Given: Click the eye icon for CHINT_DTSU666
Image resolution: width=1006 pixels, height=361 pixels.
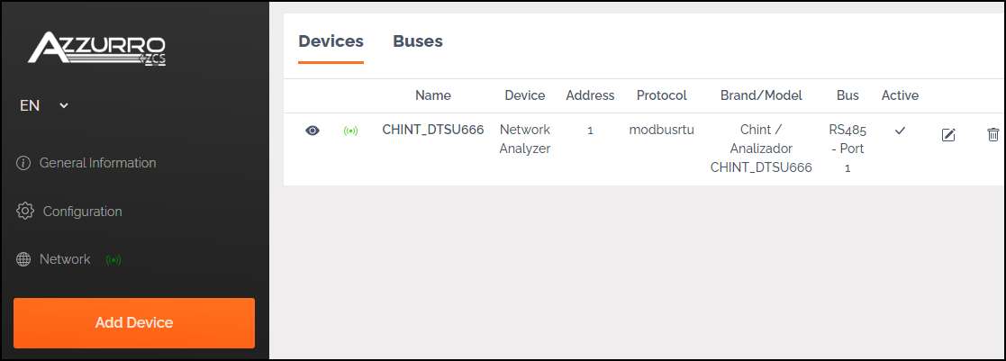Looking at the screenshot, I should pyautogui.click(x=313, y=131).
